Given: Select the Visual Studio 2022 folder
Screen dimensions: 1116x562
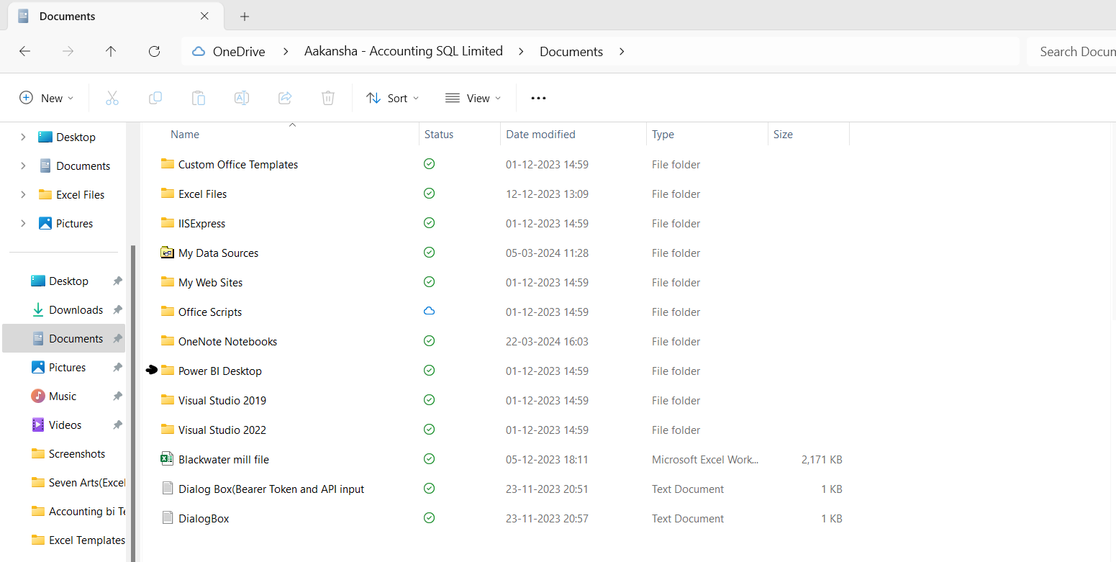Looking at the screenshot, I should click(x=222, y=430).
